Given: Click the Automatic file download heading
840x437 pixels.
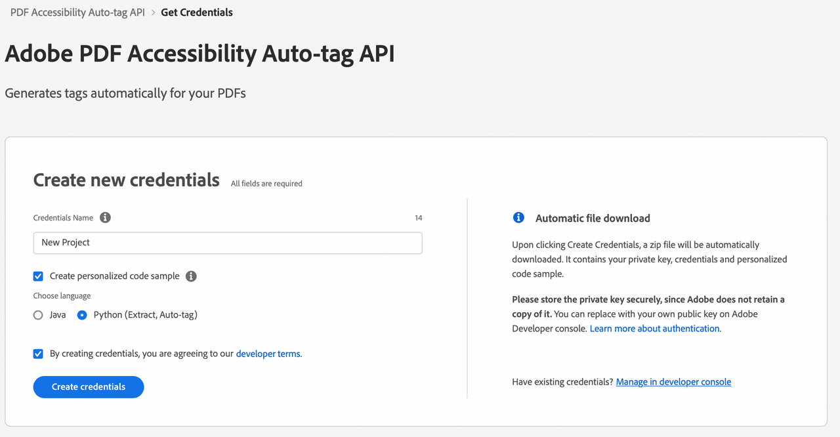Looking at the screenshot, I should 593,218.
